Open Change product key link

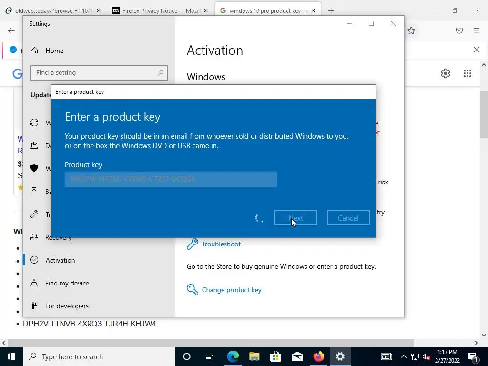click(232, 290)
